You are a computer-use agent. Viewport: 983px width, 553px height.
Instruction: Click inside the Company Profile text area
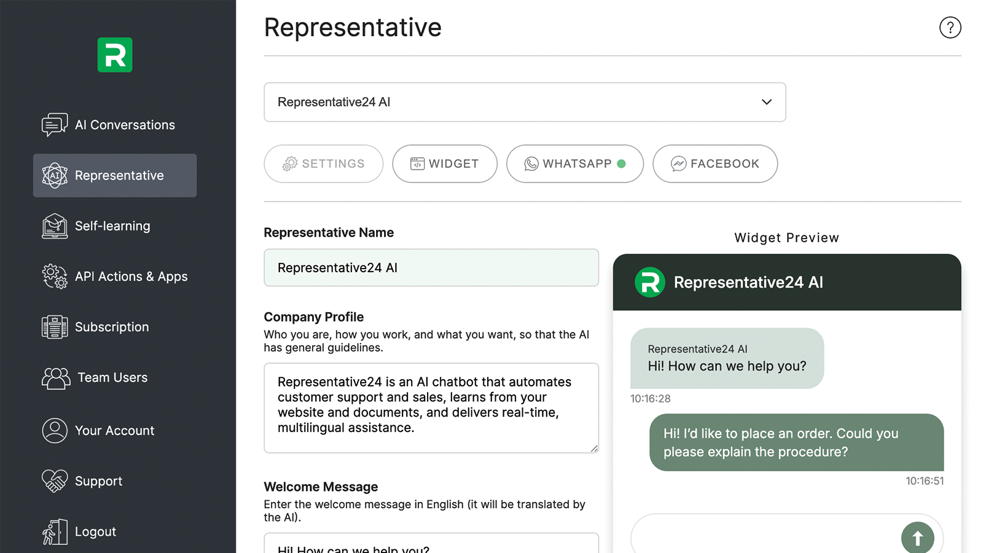tap(431, 408)
